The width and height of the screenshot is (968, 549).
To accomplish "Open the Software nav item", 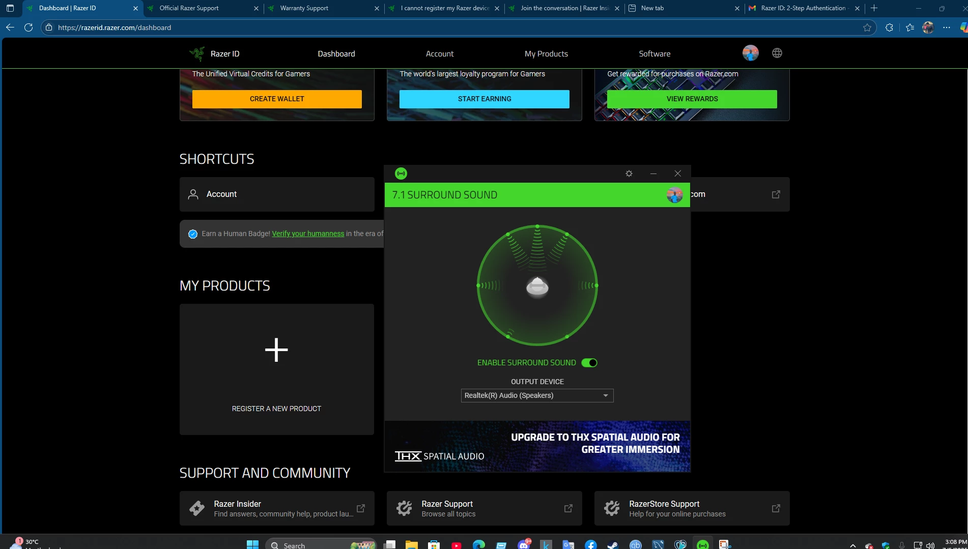I will (654, 54).
